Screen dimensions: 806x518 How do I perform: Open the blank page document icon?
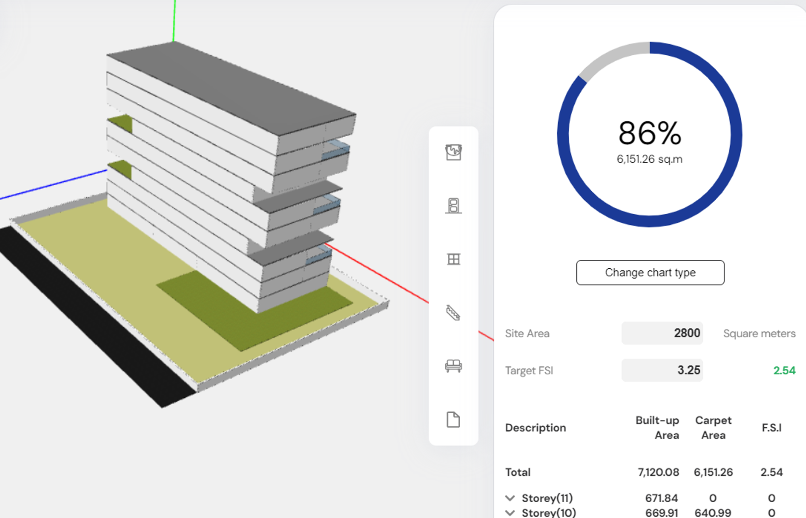click(453, 420)
